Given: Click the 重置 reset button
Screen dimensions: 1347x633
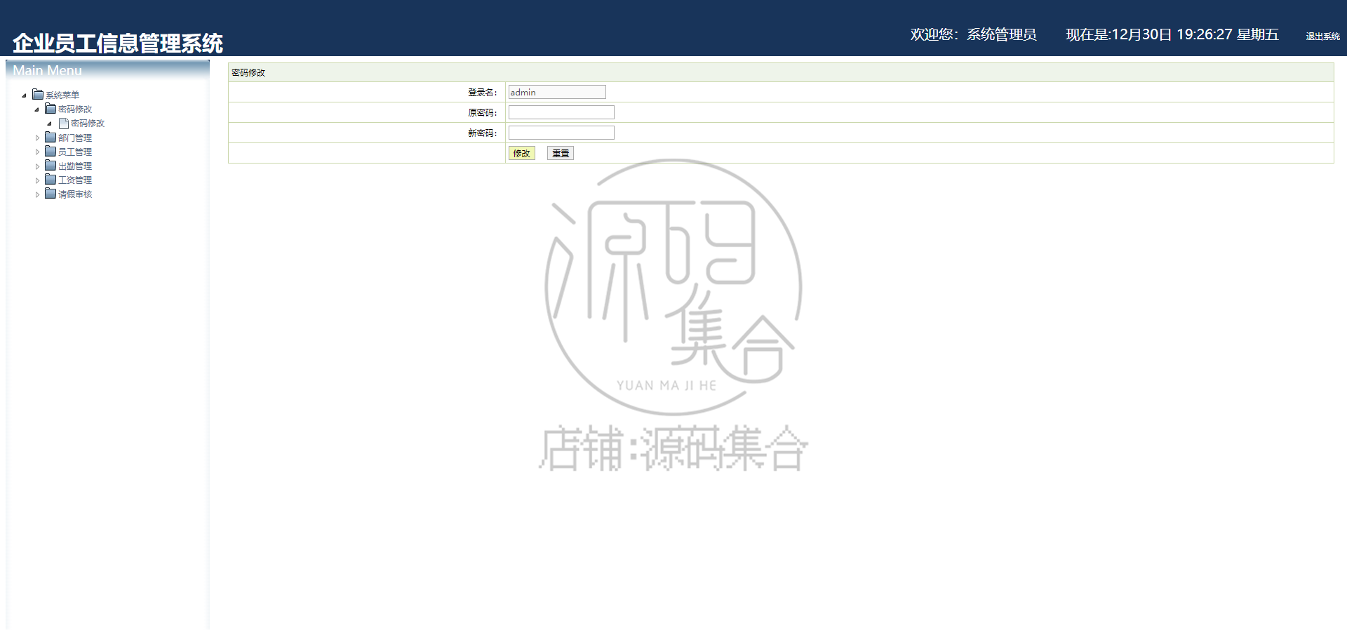Looking at the screenshot, I should pyautogui.click(x=561, y=153).
